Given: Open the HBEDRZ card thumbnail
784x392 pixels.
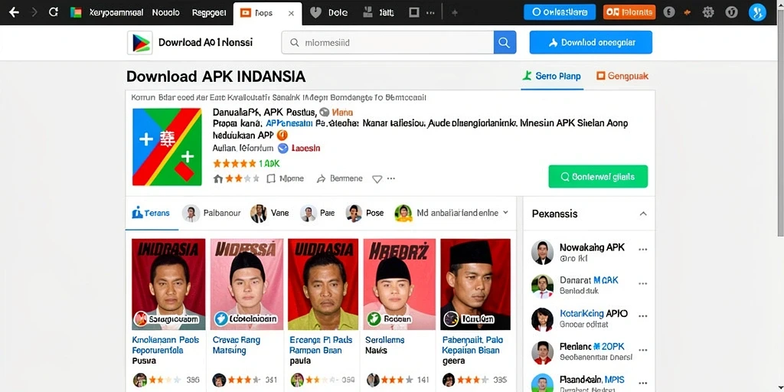Looking at the screenshot, I should pos(399,284).
